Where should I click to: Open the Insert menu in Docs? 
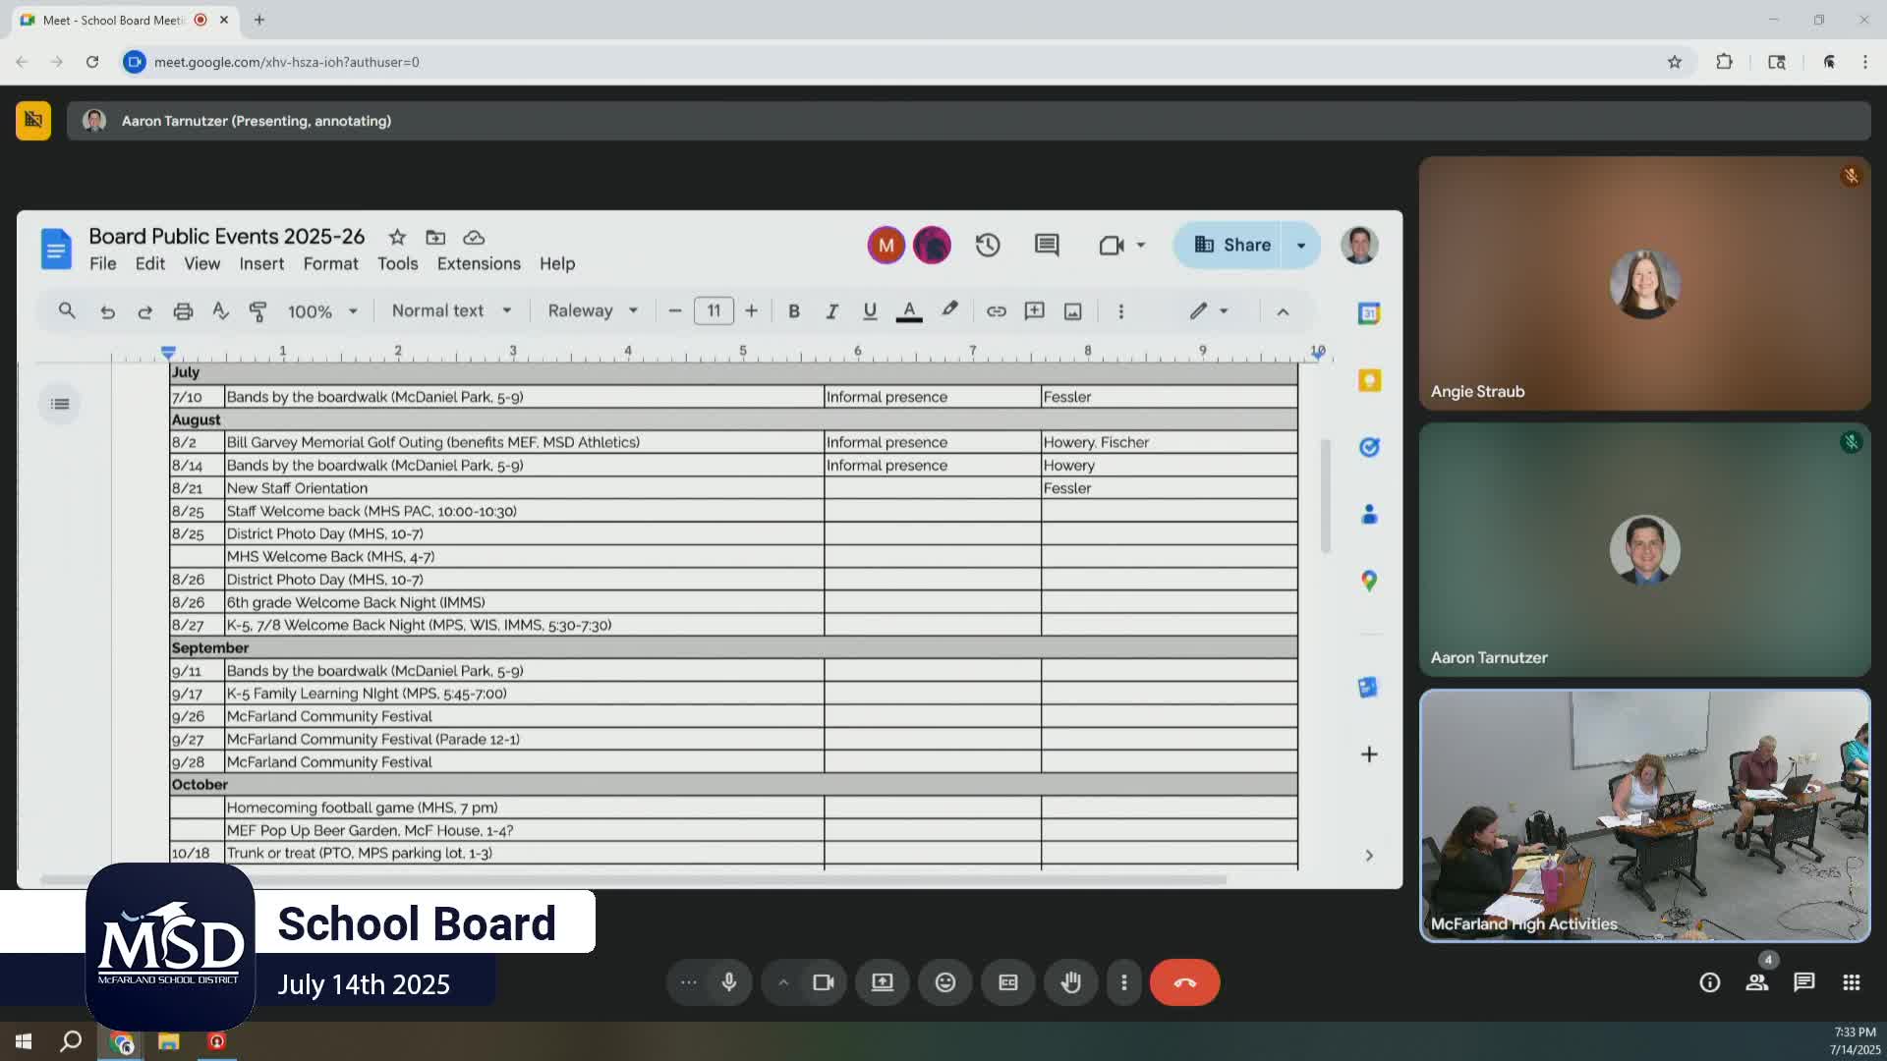pyautogui.click(x=261, y=264)
